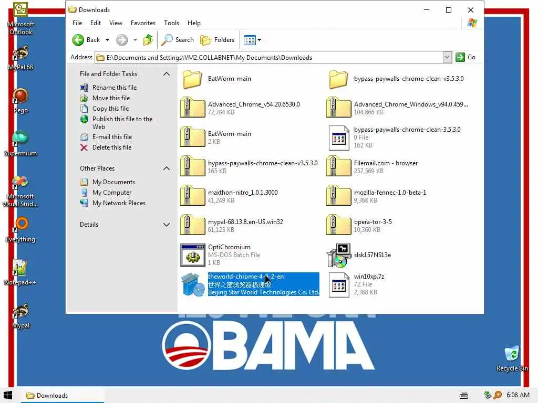Select Filemail.com - browser zip
538x403 pixels.
(373, 166)
